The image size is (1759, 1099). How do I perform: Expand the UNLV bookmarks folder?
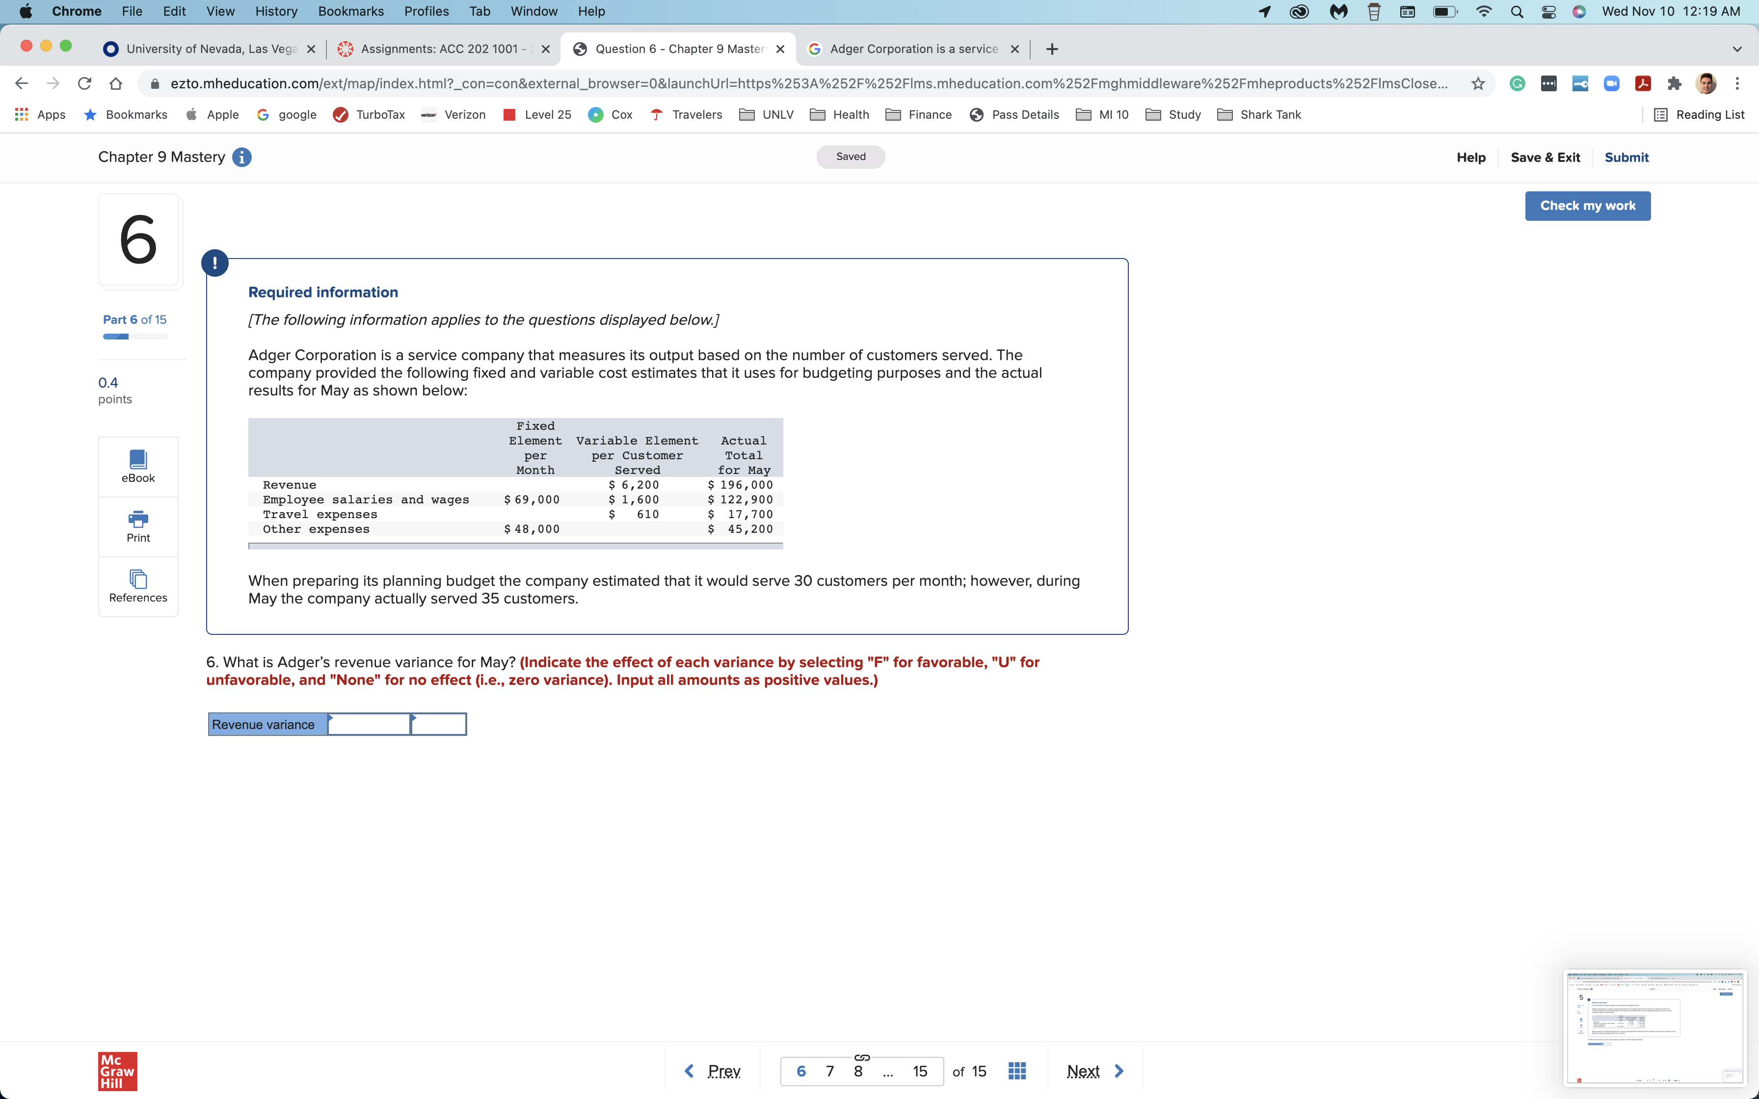coord(767,114)
